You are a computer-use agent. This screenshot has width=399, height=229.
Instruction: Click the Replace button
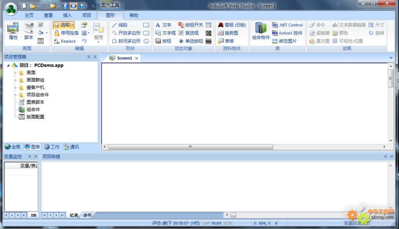(x=65, y=41)
